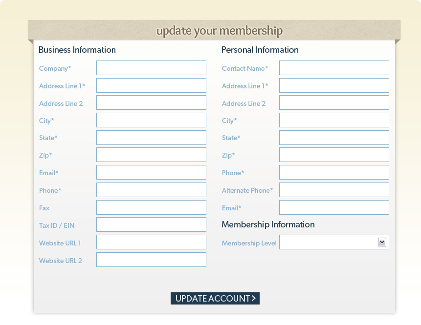Focus the personal Address Line 1 field
Image resolution: width=421 pixels, height=325 pixels.
pos(334,85)
